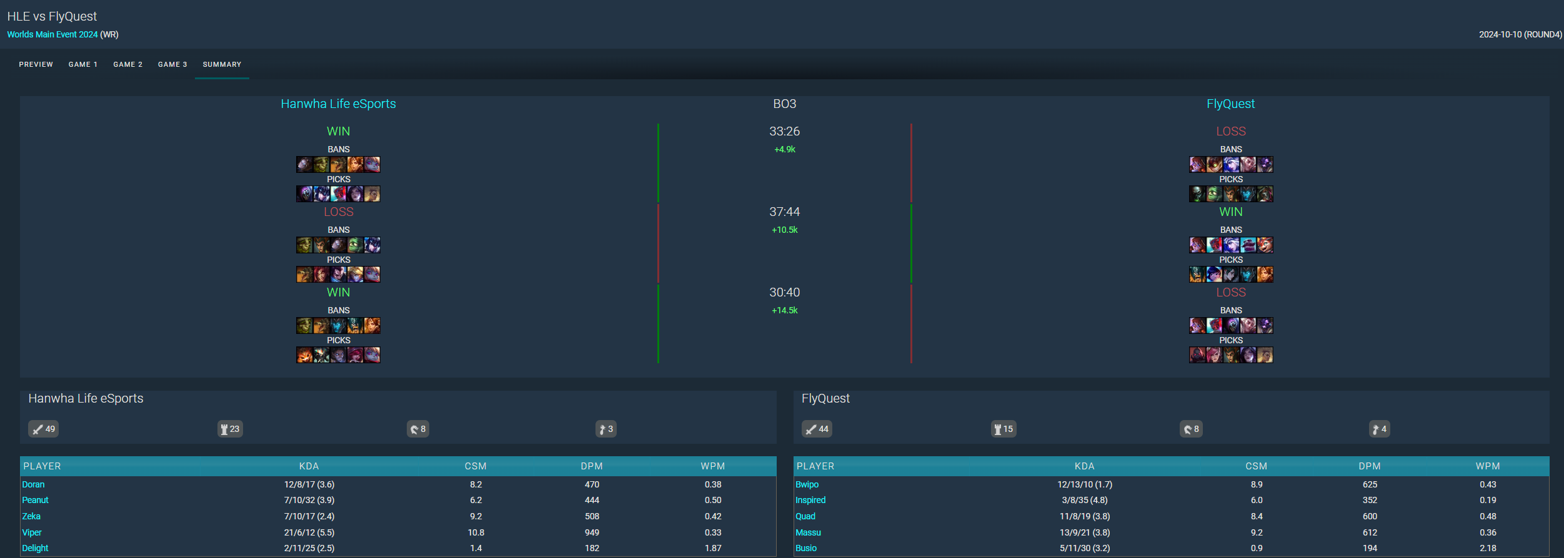
Task: Switch to the GAME 1 tab
Action: [x=83, y=64]
